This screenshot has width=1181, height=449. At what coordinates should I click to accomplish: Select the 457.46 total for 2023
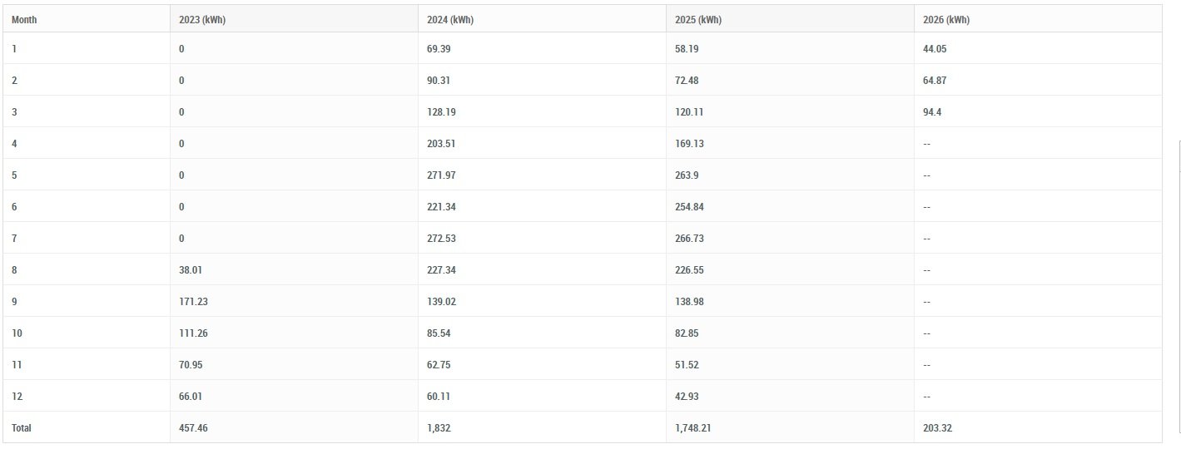193,428
